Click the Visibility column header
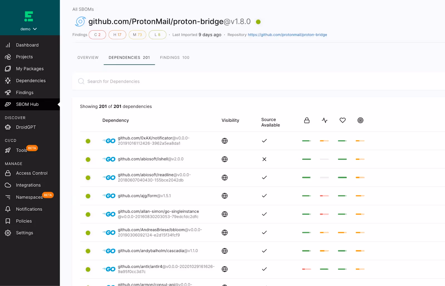Image resolution: width=445 pixels, height=286 pixels. coord(230,120)
